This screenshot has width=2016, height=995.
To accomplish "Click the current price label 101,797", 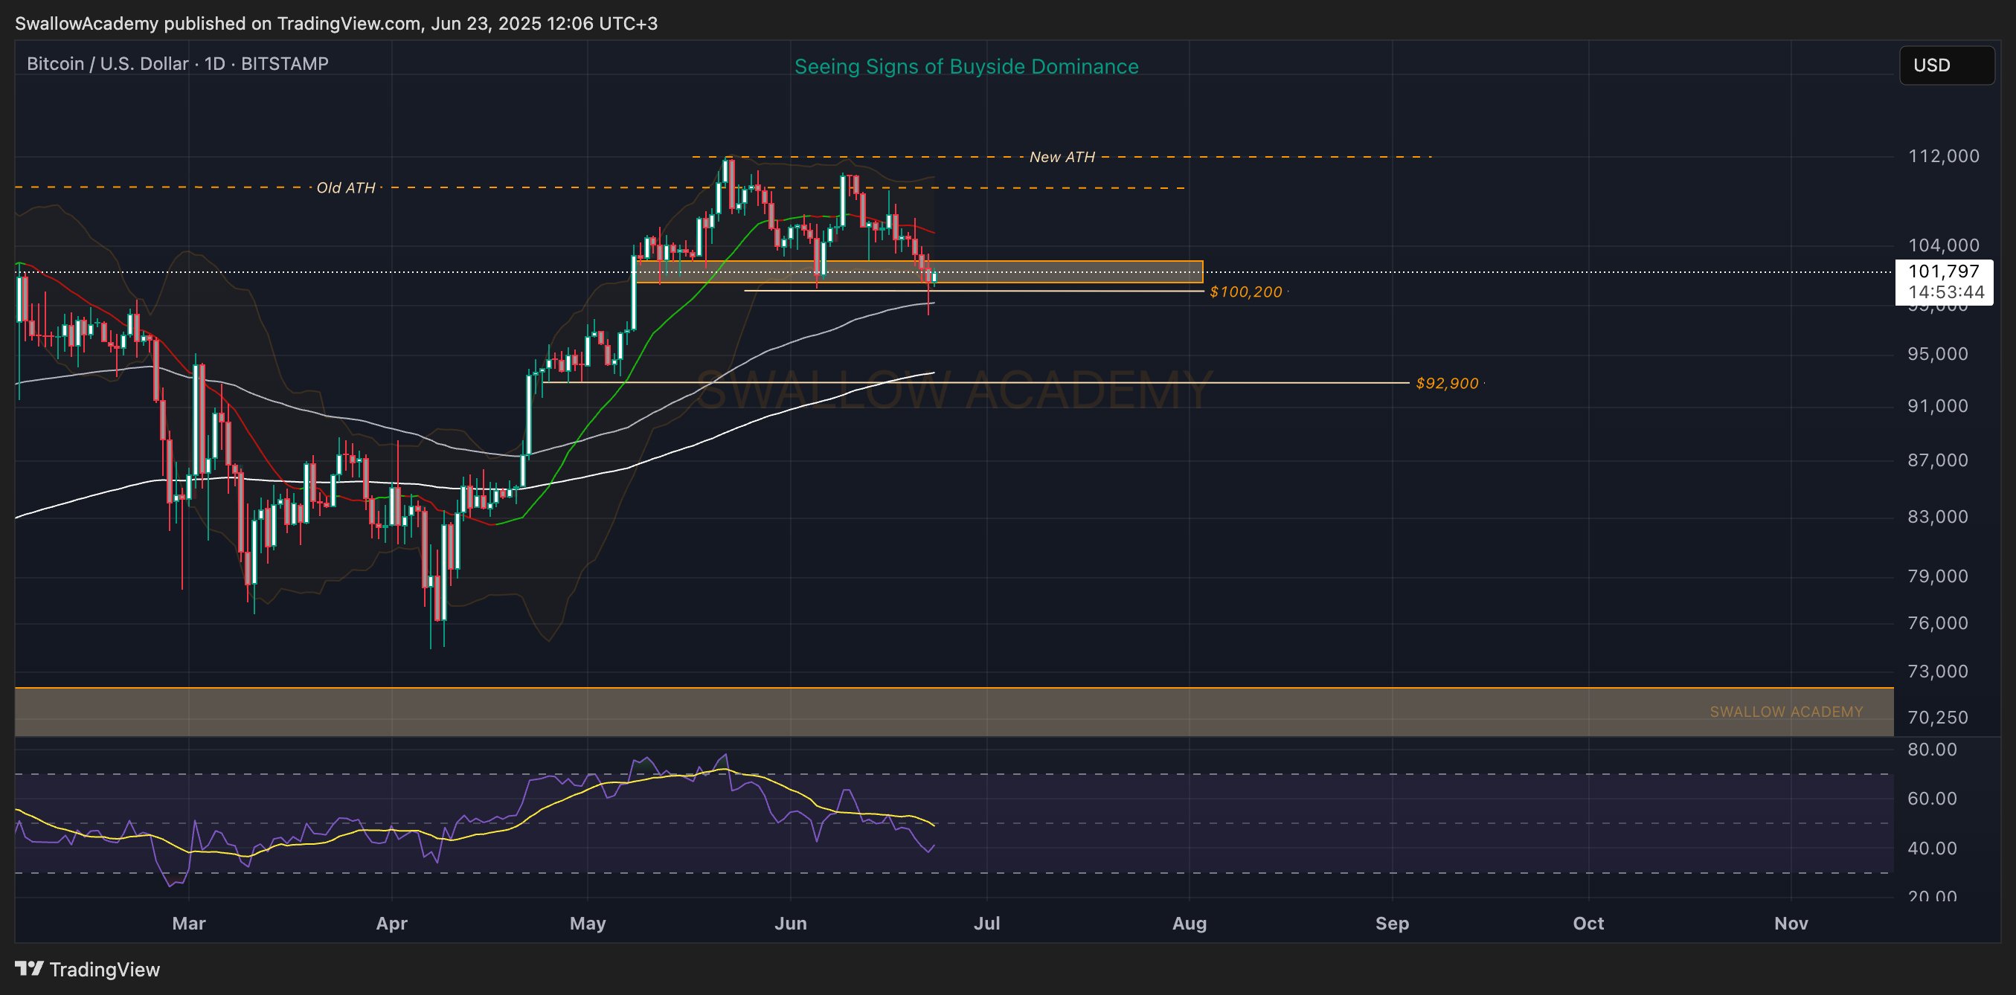I will click(x=1943, y=271).
